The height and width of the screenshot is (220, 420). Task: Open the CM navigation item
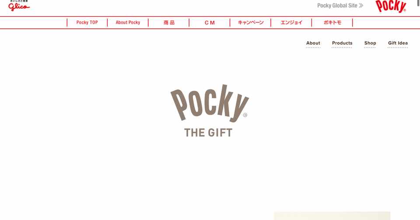210,23
